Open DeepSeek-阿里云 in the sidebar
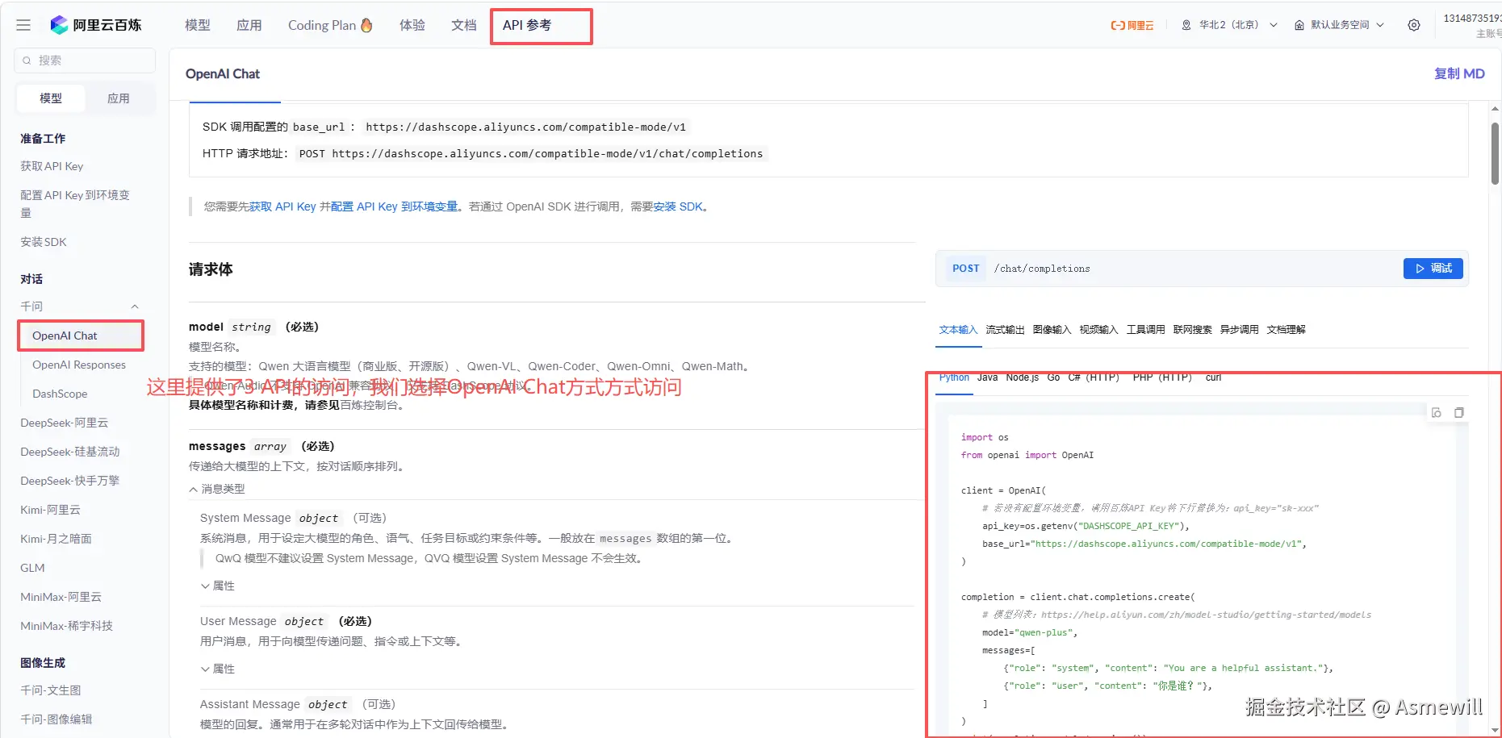 click(64, 423)
